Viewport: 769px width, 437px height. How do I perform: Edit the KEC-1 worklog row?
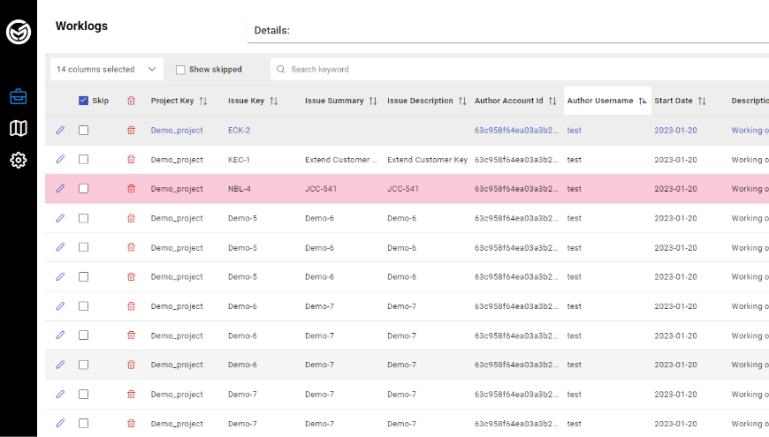click(x=60, y=160)
